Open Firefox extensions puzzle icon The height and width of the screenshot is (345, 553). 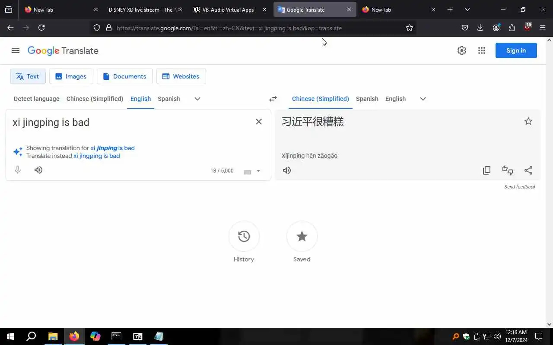(x=512, y=28)
